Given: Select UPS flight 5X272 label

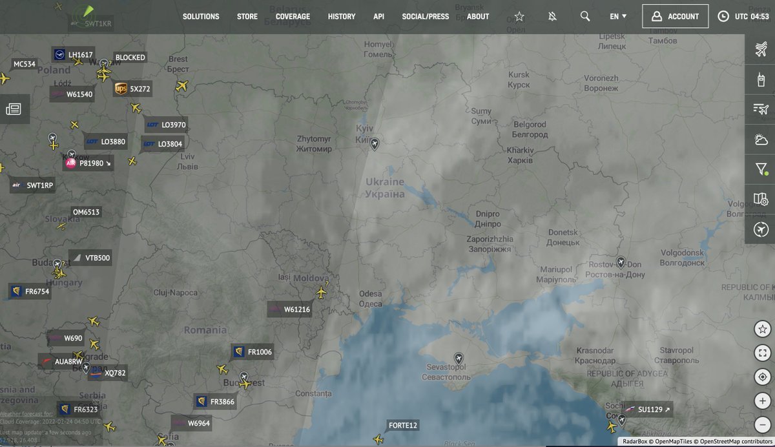Looking at the screenshot, I should click(x=132, y=88).
